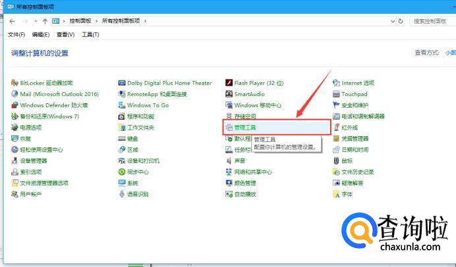This screenshot has width=456, height=267.
Task: Open the BitLocker 驱动器加密 icon
Action: click(x=14, y=83)
